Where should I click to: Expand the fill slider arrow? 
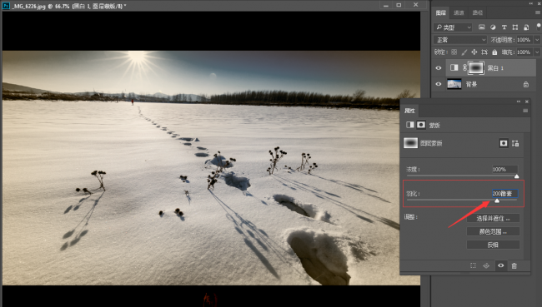coord(537,52)
